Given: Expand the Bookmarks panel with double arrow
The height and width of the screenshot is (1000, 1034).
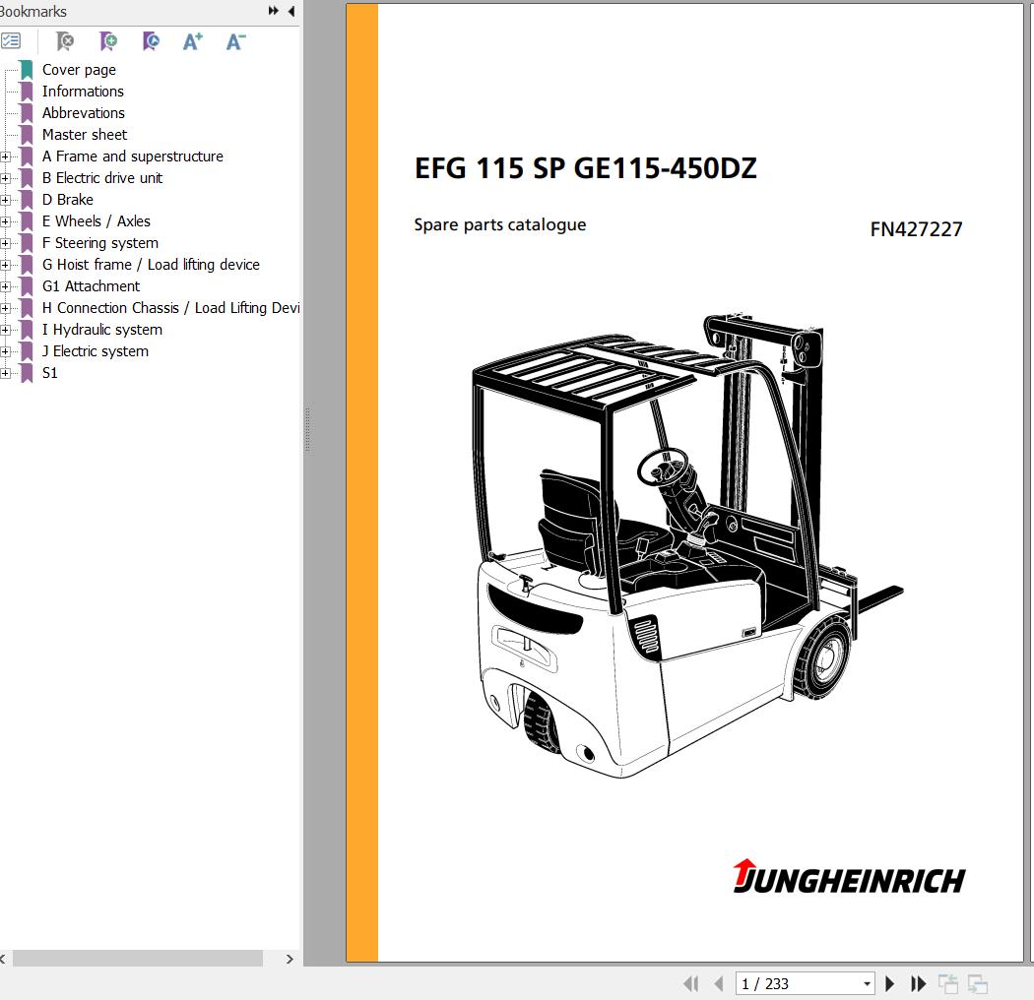Looking at the screenshot, I should pyautogui.click(x=273, y=12).
